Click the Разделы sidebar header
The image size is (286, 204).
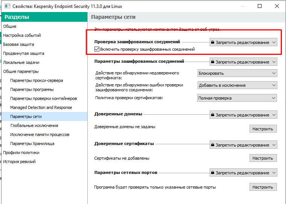click(44, 17)
